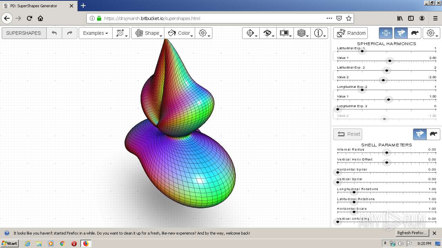Screen dimensions: 442x248
Task: Select rabbit fast mode for Spherical Harmonics
Action: pos(401,33)
